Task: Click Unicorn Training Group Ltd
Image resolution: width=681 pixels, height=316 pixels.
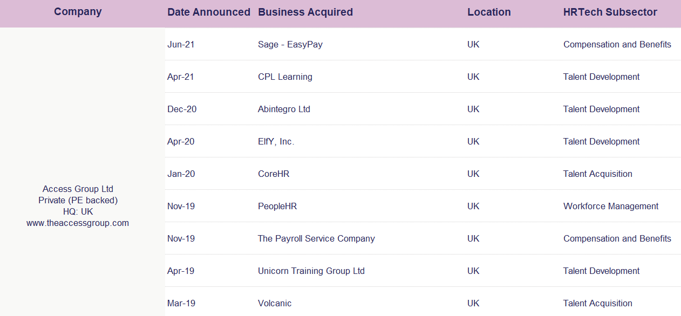Action: coord(311,271)
